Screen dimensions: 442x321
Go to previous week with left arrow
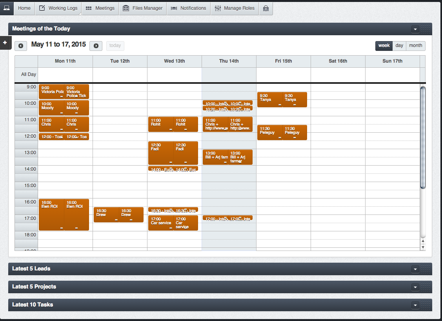click(21, 46)
